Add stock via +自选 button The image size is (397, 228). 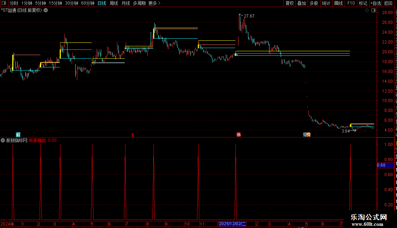(x=376, y=3)
